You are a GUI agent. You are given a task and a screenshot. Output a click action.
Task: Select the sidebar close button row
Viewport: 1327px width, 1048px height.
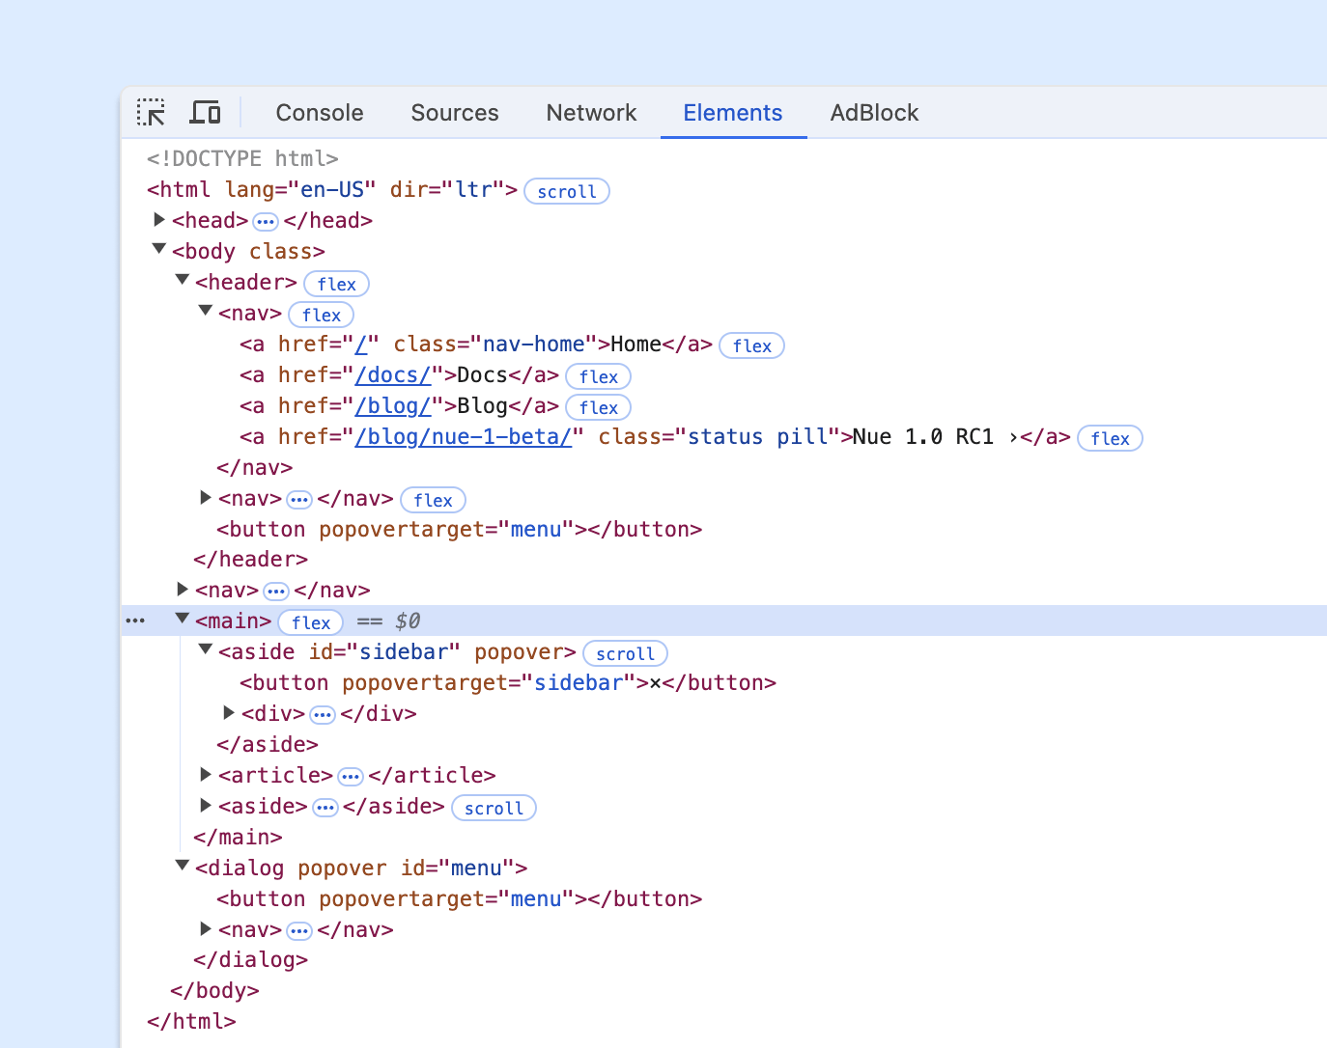[508, 682]
